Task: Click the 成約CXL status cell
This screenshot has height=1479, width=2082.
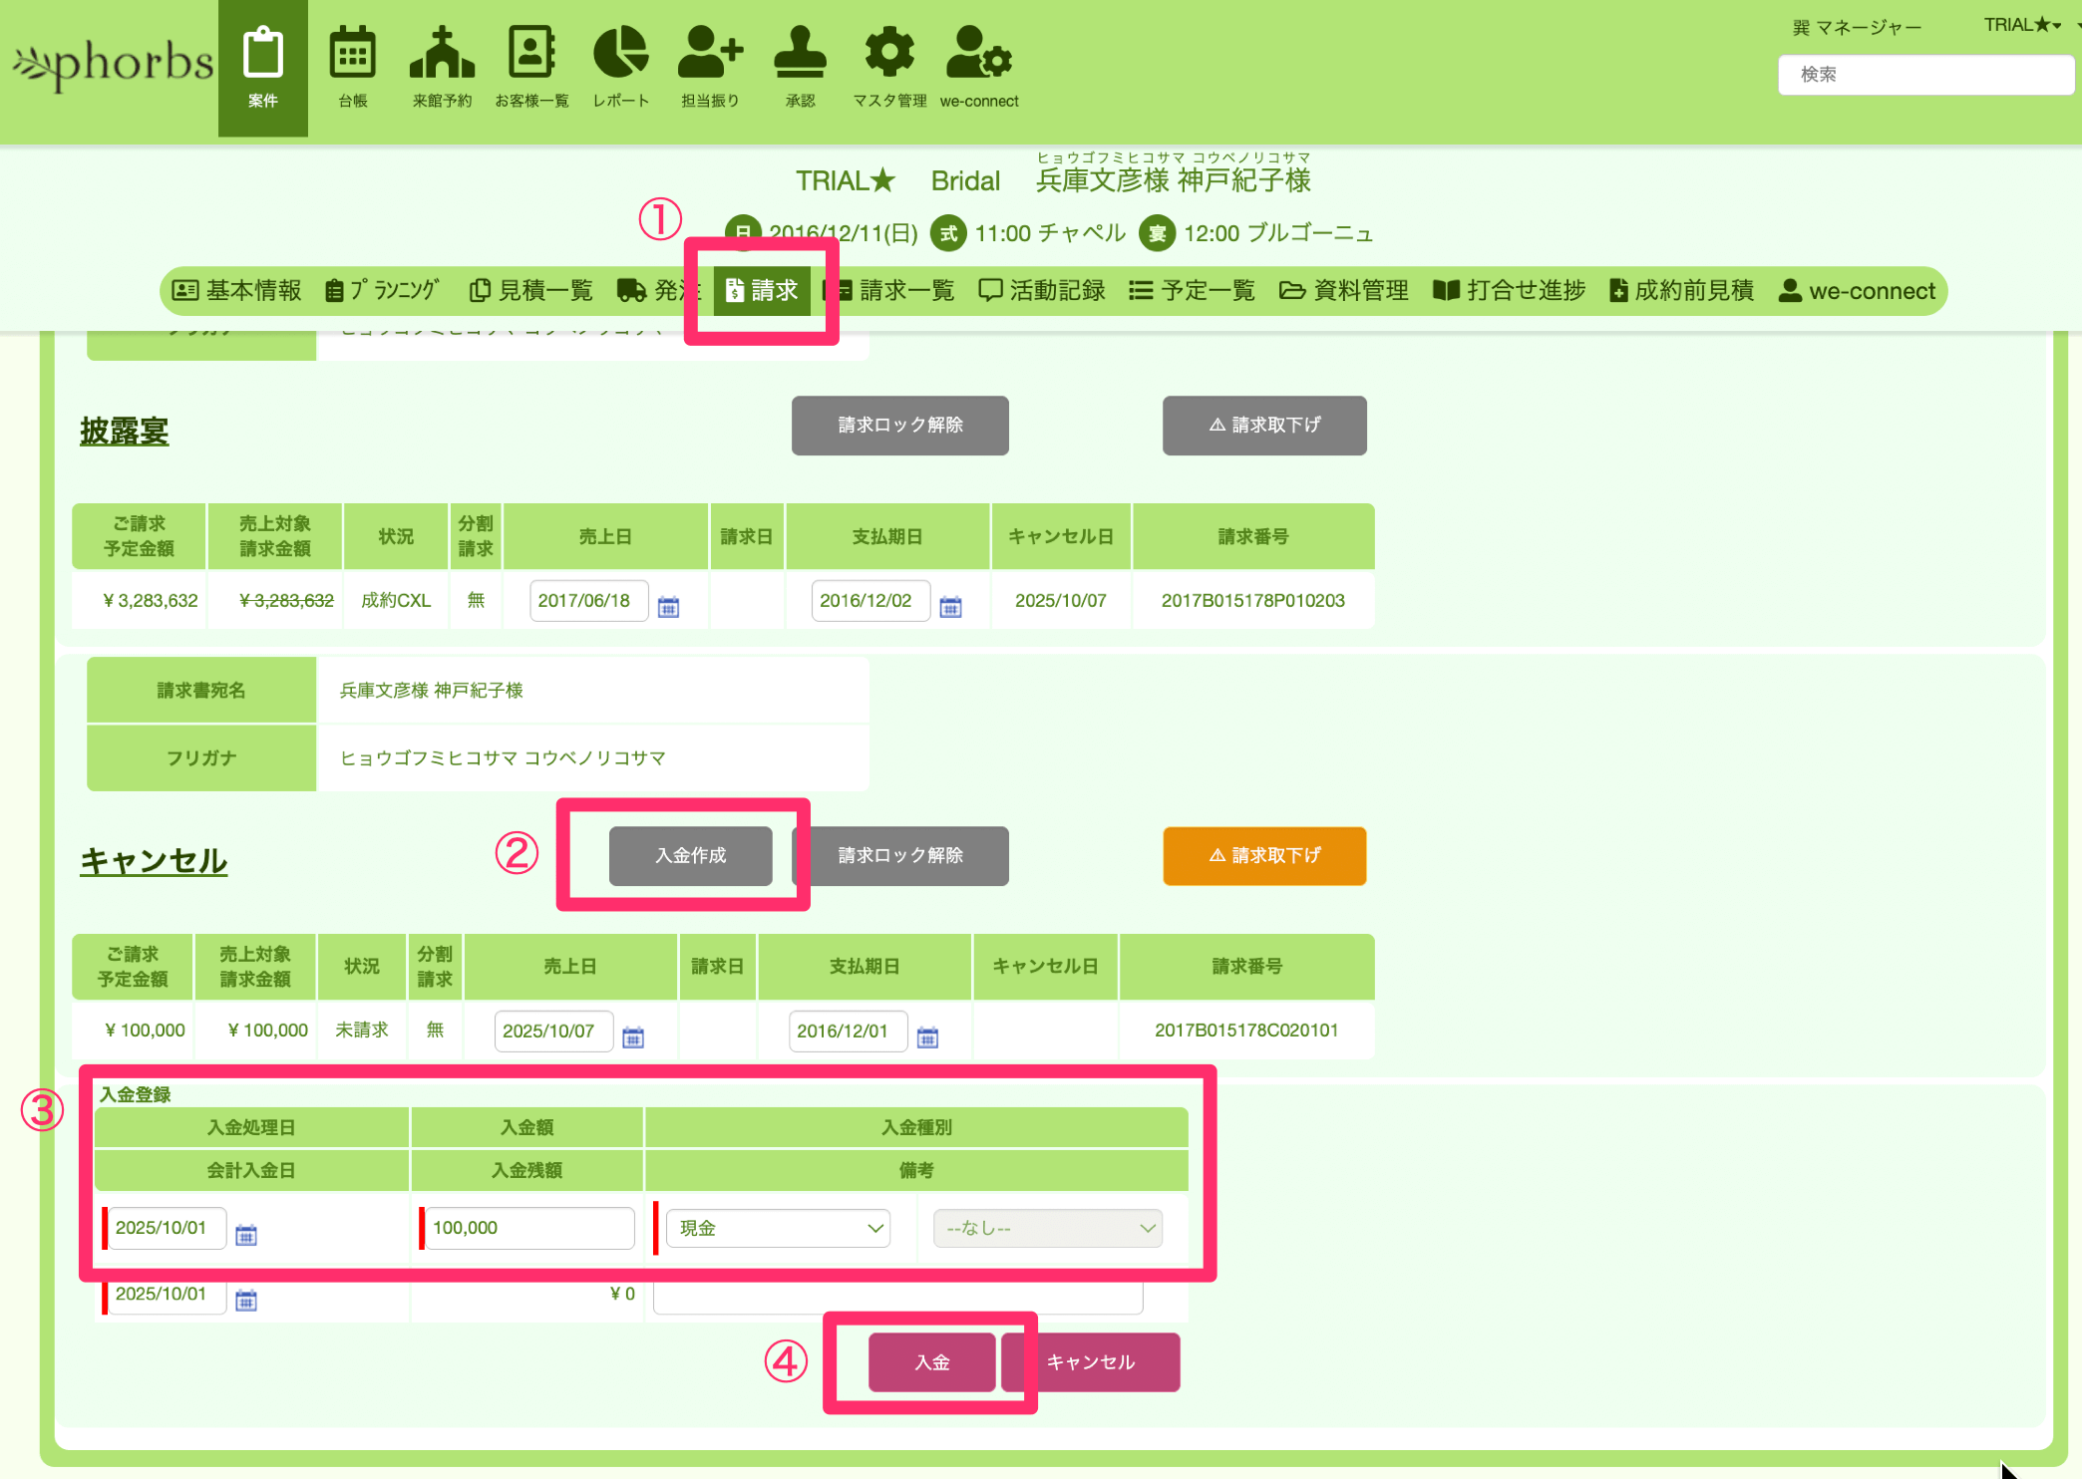Action: click(396, 601)
